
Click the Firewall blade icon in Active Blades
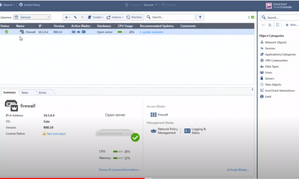click(74, 32)
